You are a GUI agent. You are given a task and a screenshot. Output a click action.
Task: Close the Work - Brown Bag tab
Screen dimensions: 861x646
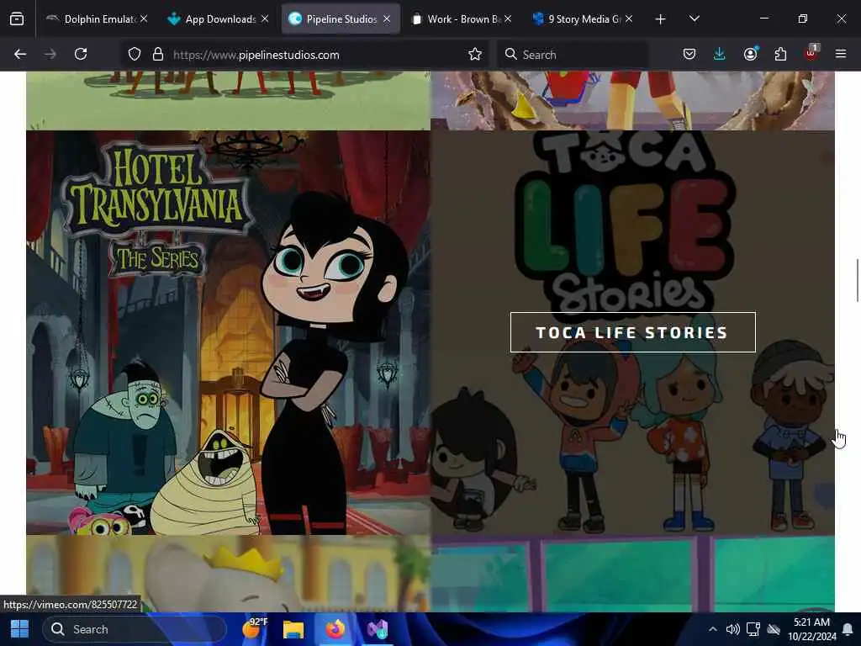[508, 19]
